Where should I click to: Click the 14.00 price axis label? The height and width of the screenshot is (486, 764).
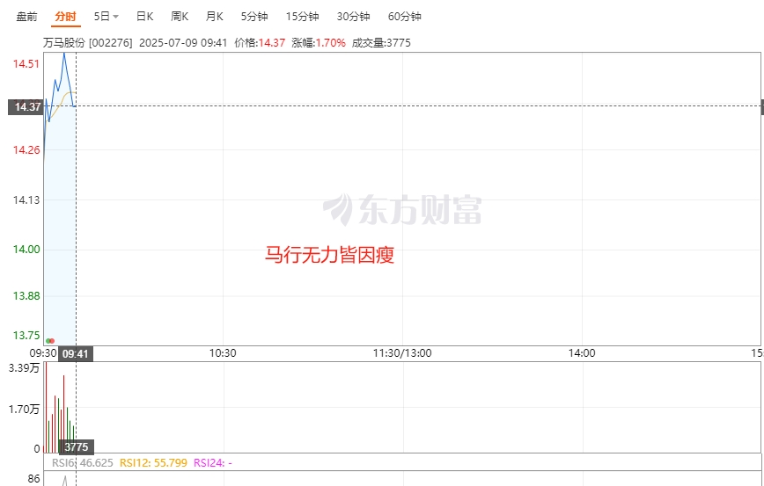point(26,250)
